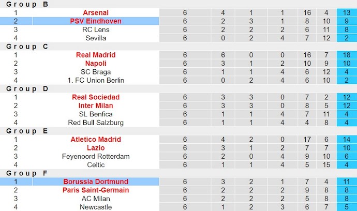Open the Real Sociedad link
This screenshot has width=357, height=211.
[x=96, y=97]
